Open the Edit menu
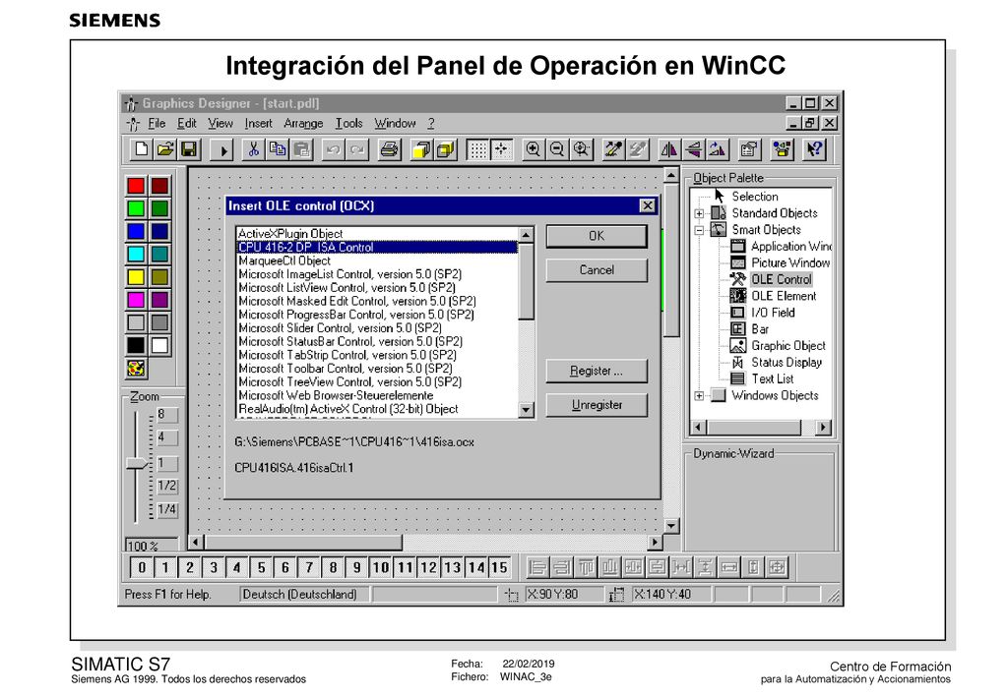This screenshot has height=697, width=1008. coord(186,123)
